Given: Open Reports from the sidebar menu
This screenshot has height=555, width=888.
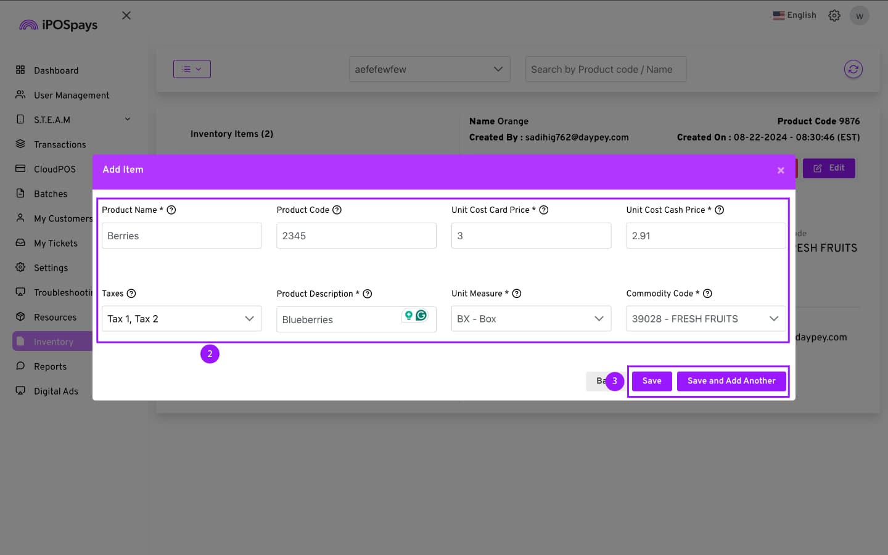Looking at the screenshot, I should tap(50, 366).
